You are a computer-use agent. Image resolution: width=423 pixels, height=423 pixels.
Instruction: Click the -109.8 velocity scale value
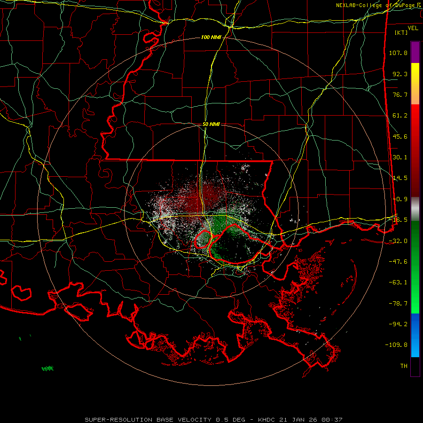[396, 345]
